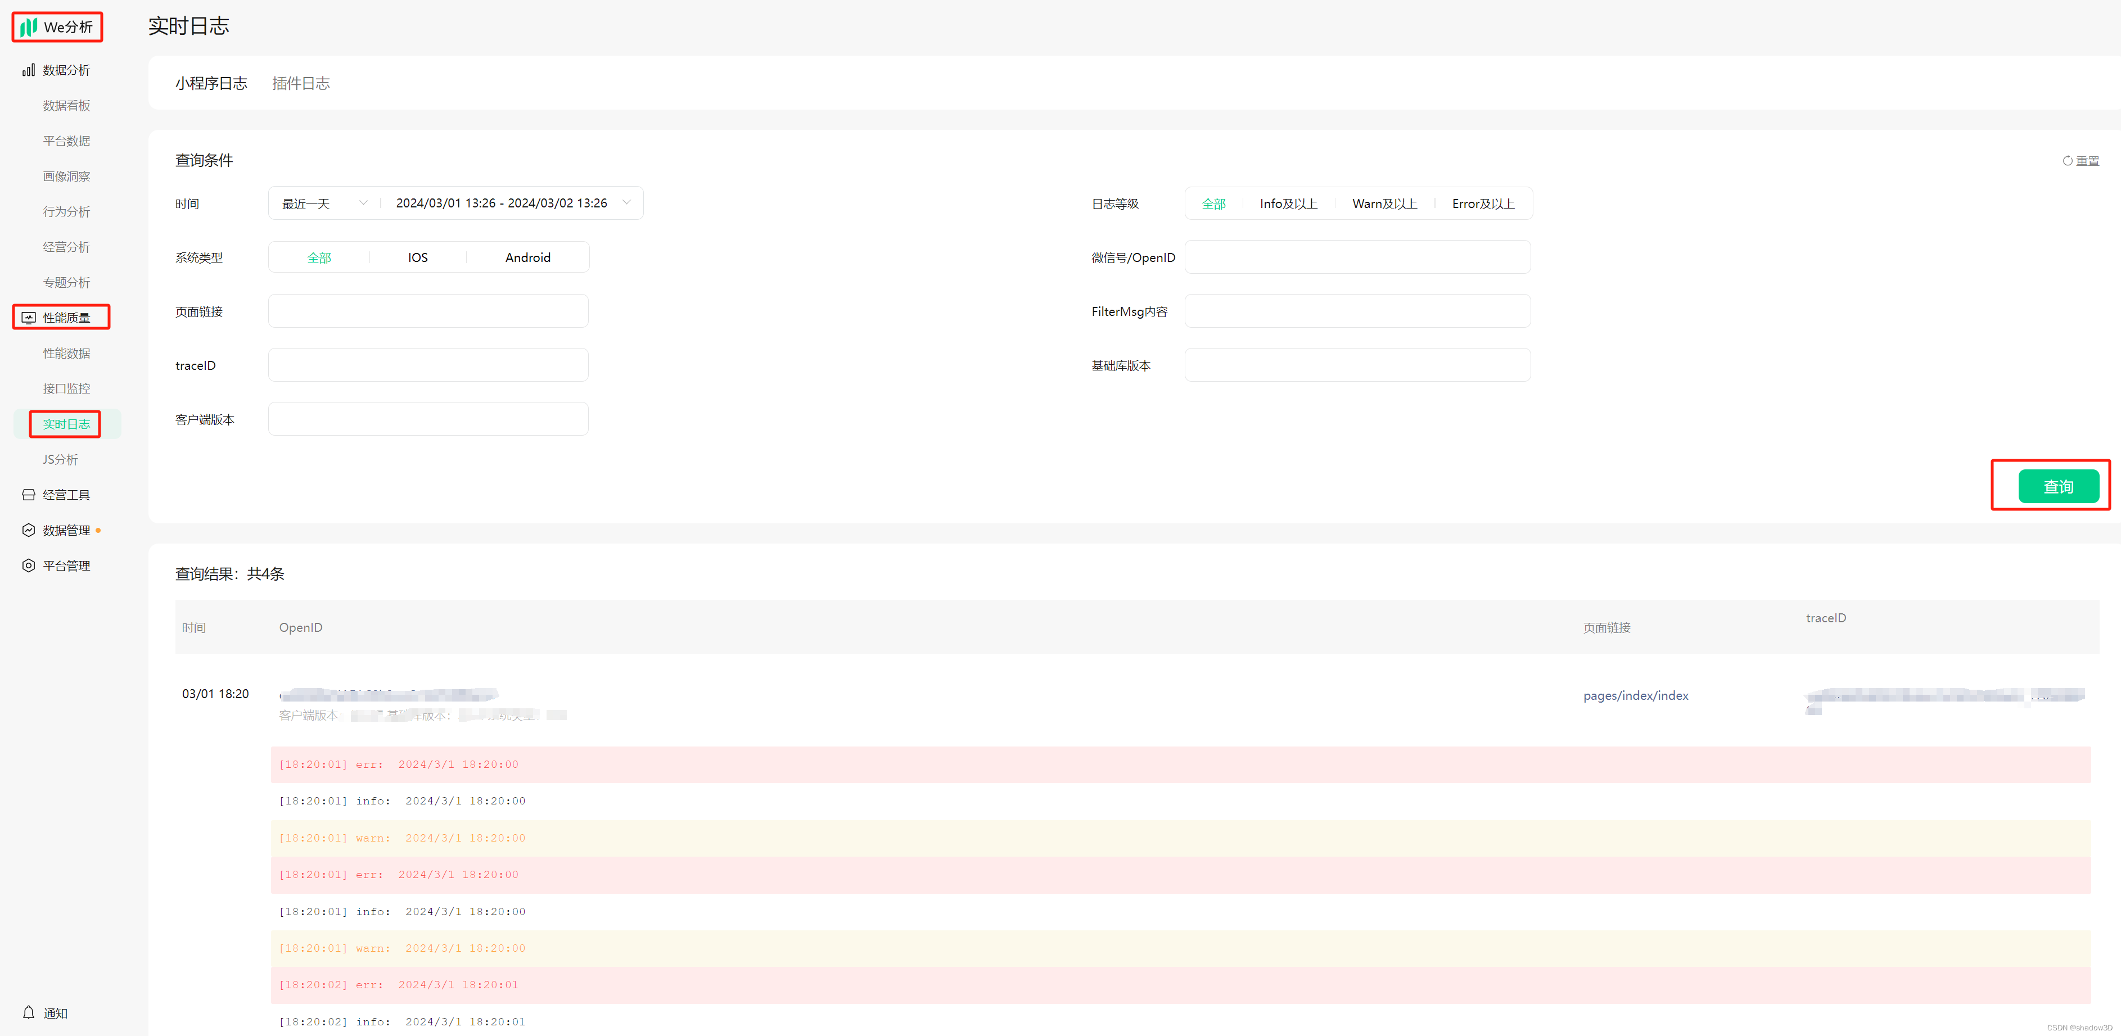Click the first err 18:20:01 log line
The height and width of the screenshot is (1036, 2121).
pos(1181,764)
